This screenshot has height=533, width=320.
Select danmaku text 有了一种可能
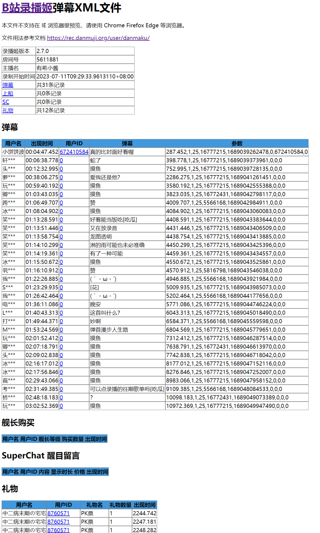(x=106, y=253)
